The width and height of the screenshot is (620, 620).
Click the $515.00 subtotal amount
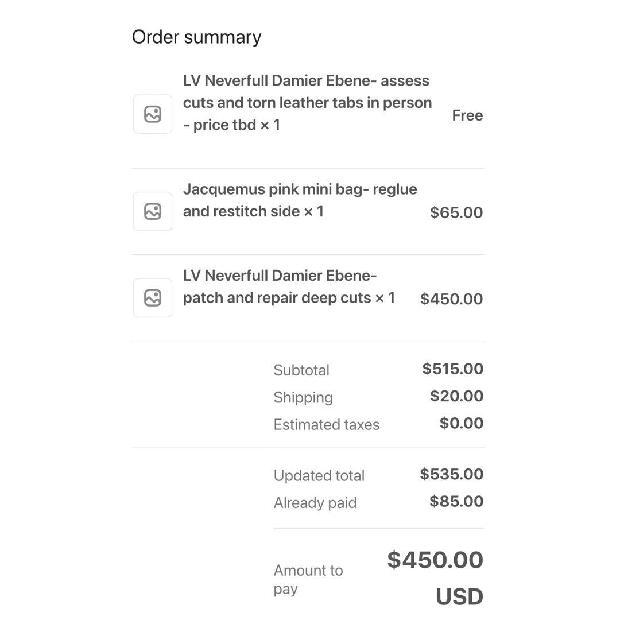pyautogui.click(x=452, y=369)
